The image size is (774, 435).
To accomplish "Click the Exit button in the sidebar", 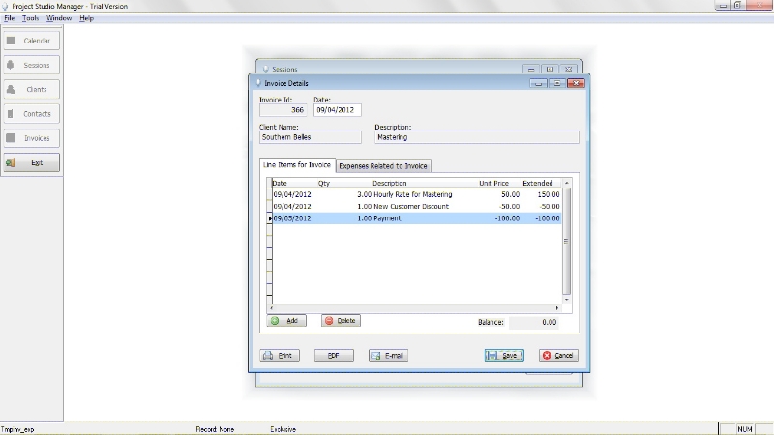I will coord(31,162).
